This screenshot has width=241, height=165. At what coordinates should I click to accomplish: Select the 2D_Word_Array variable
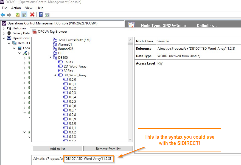[75, 66]
